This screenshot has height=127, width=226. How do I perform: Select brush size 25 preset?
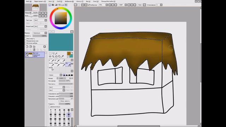51,115
